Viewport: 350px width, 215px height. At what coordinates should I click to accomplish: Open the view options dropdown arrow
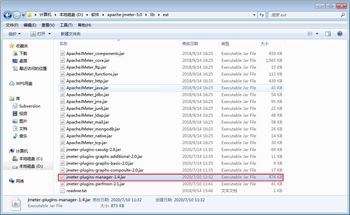coord(317,34)
